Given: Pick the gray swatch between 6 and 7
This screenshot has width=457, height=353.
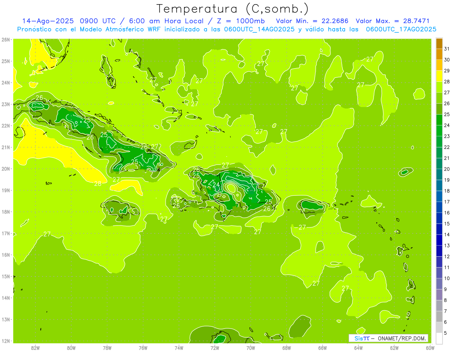Looking at the screenshot, I should click(x=439, y=316).
